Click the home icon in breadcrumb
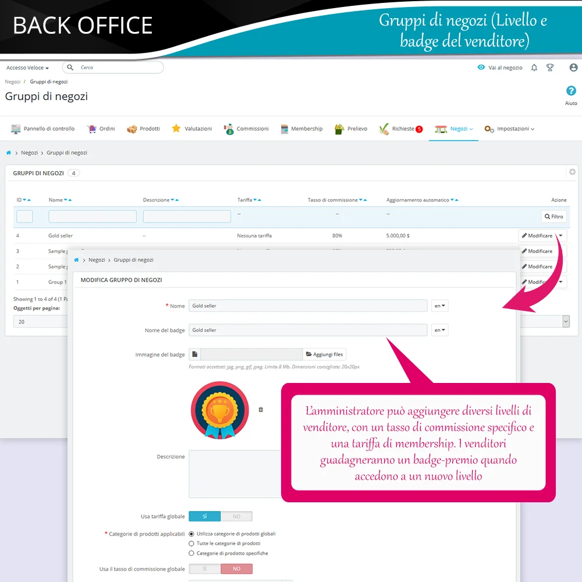Viewport: 582px width, 582px height. pyautogui.click(x=9, y=152)
